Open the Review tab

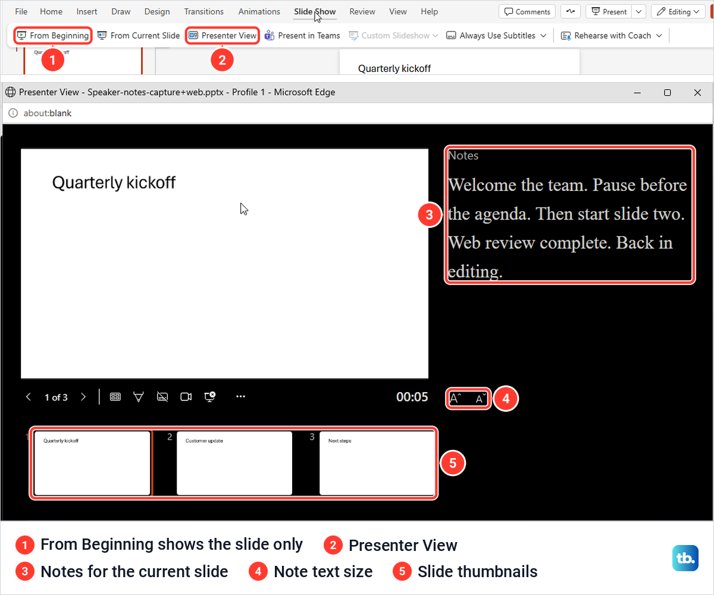(x=362, y=11)
